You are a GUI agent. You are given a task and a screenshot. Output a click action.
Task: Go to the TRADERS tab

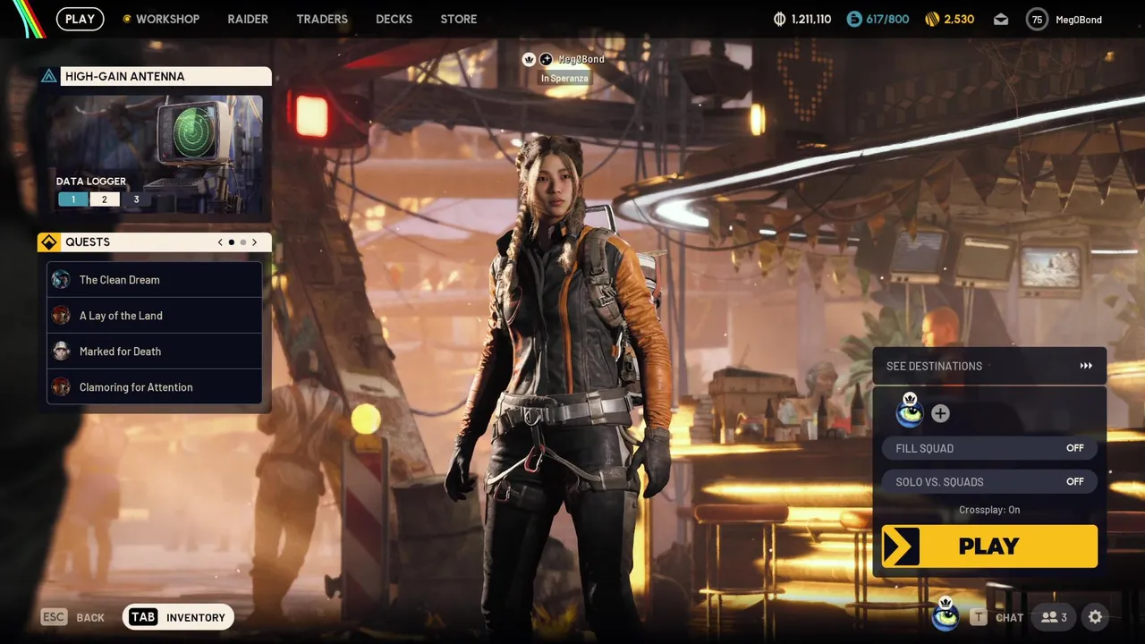pyautogui.click(x=322, y=19)
